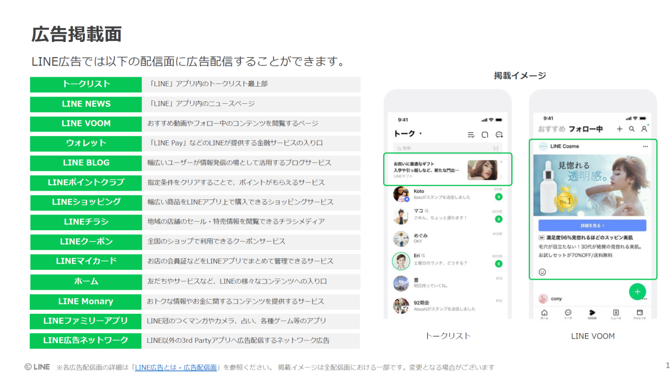
Task: Tap the QR scan icon in search bar
Action: click(496, 149)
